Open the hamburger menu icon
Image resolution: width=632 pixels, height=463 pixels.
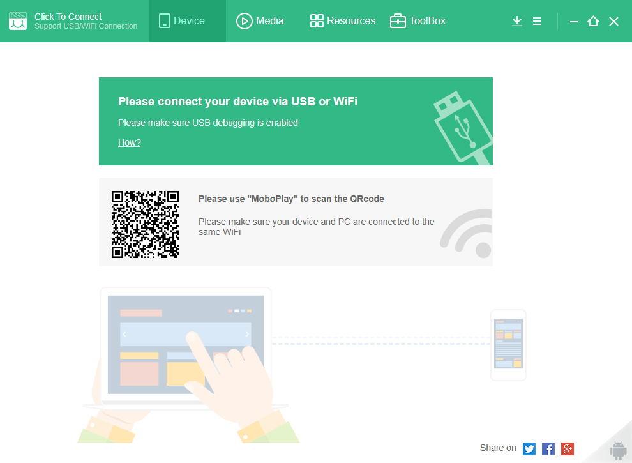(x=537, y=21)
